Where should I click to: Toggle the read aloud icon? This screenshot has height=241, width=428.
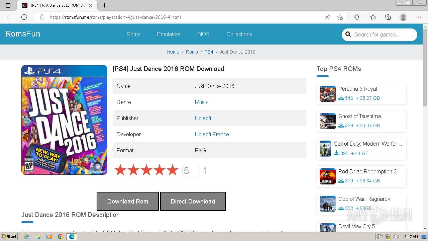tap(328, 17)
